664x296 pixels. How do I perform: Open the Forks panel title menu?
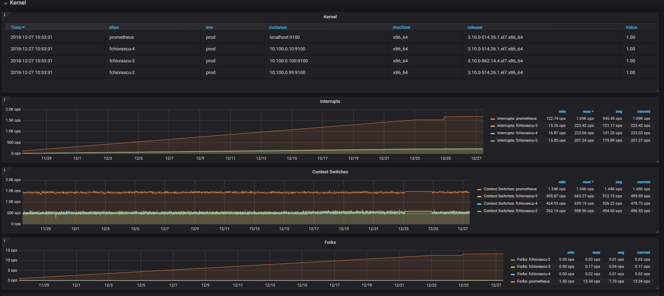point(330,242)
